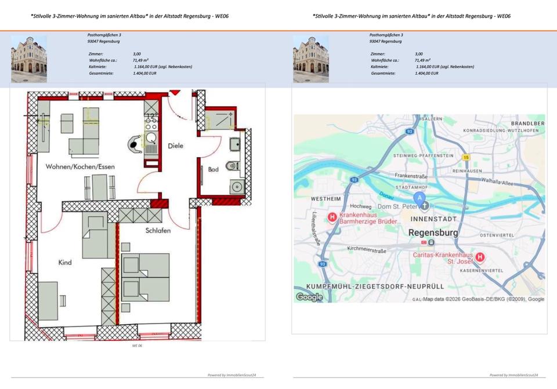The width and height of the screenshot is (557, 389).
Task: Open building photo thumbnail on left page
Action: (x=29, y=59)
